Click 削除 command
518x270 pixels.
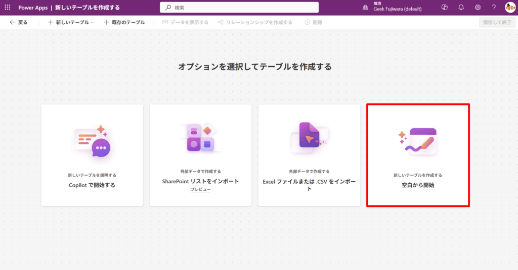coord(314,22)
